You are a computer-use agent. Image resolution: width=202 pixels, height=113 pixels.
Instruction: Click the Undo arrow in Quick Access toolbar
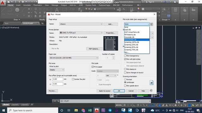click(27, 2)
